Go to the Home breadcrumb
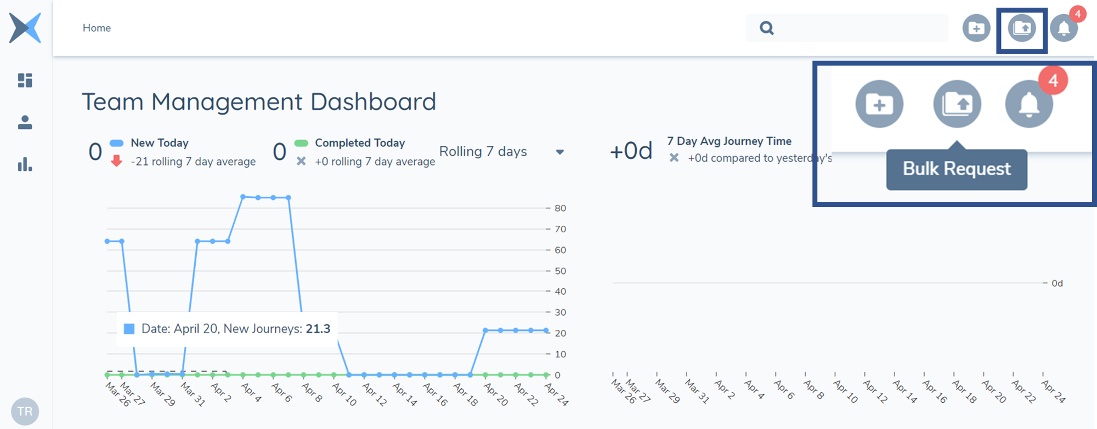The image size is (1097, 429). pyautogui.click(x=97, y=28)
